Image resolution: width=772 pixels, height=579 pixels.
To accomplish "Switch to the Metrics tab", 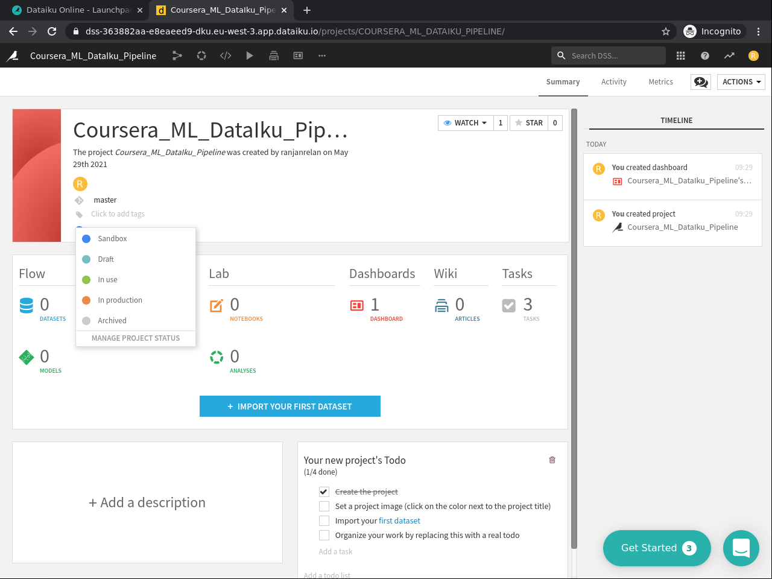I will tap(661, 82).
